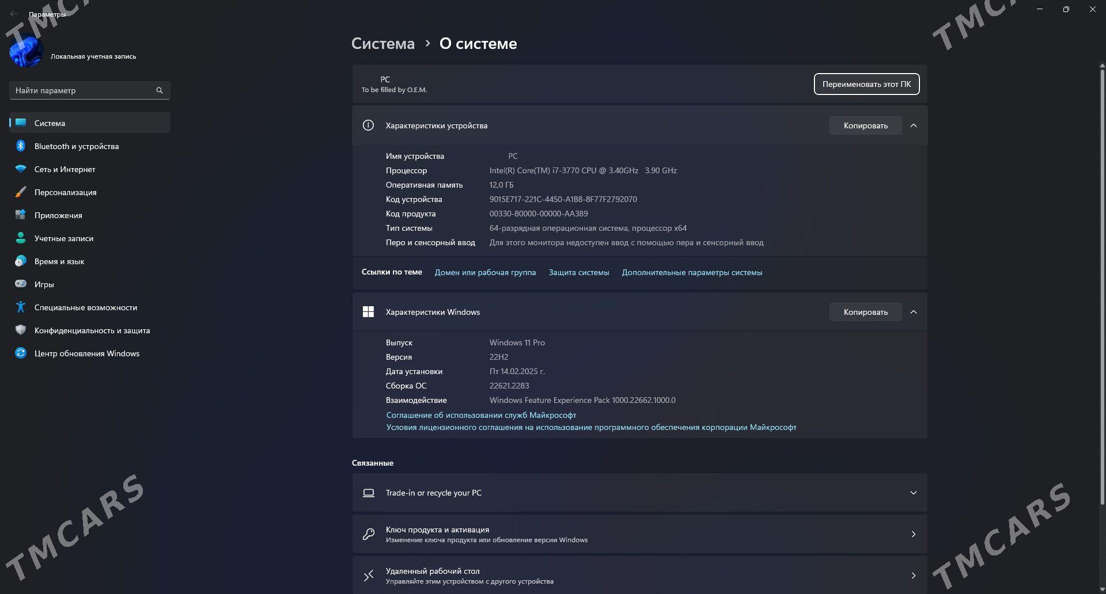The image size is (1106, 594).
Task: Click the accessibility figure icon
Action: pyautogui.click(x=21, y=307)
